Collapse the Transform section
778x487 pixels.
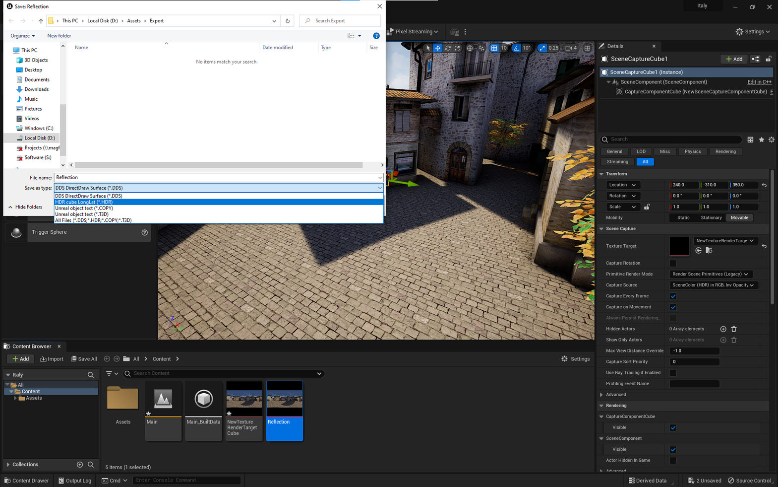[601, 174]
